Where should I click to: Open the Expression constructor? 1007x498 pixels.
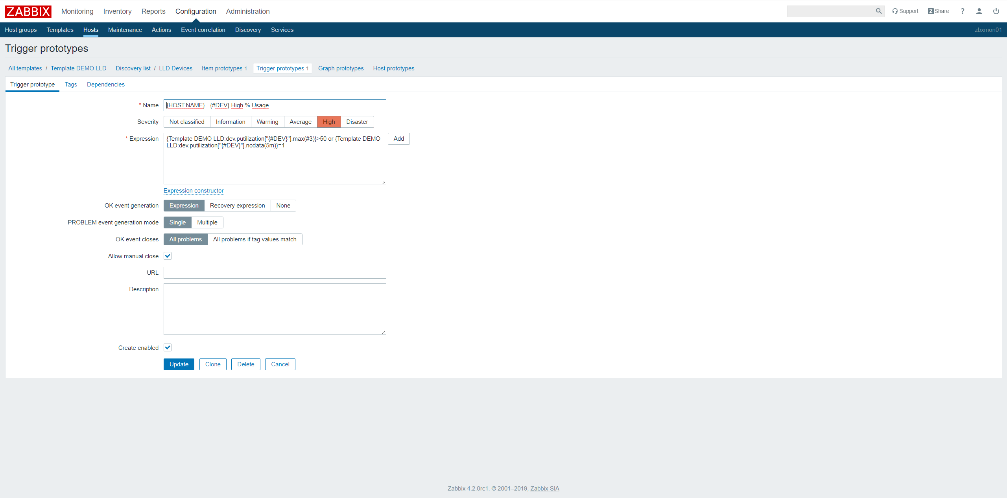[194, 191]
